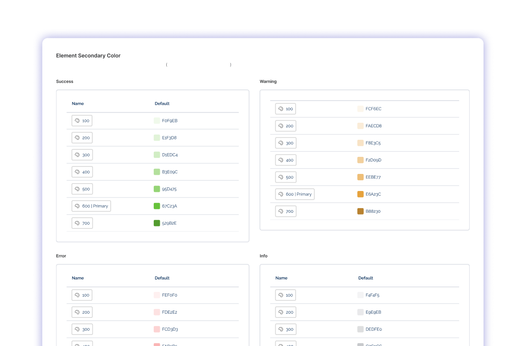
Task: Pick the FAECD8 warning color swatch
Action: [x=360, y=126]
